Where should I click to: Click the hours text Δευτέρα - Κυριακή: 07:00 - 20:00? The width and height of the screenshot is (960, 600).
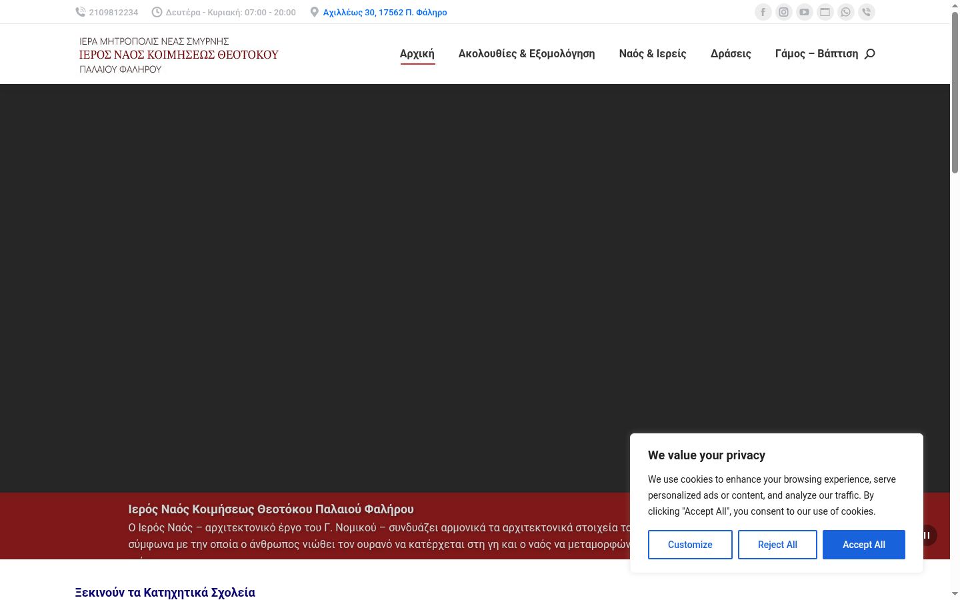tap(231, 13)
